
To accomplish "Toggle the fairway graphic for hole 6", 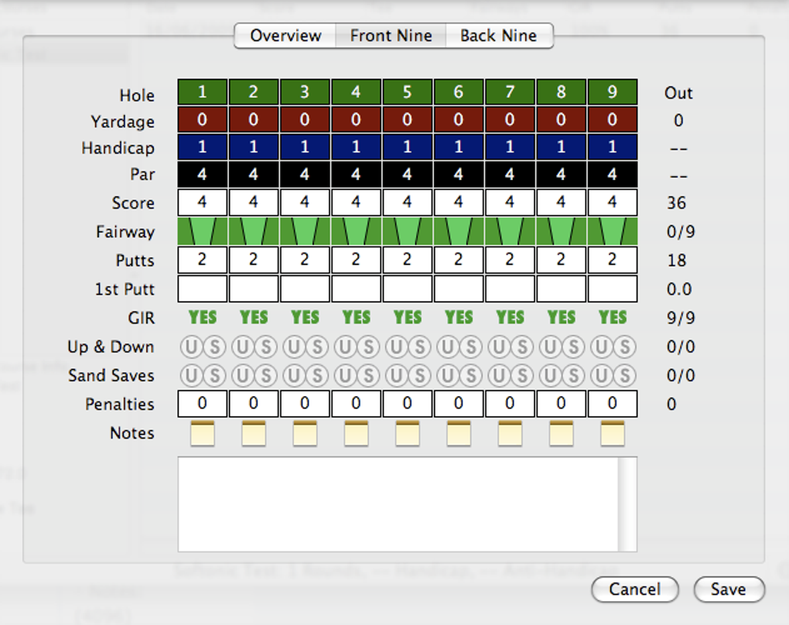I will tap(459, 231).
